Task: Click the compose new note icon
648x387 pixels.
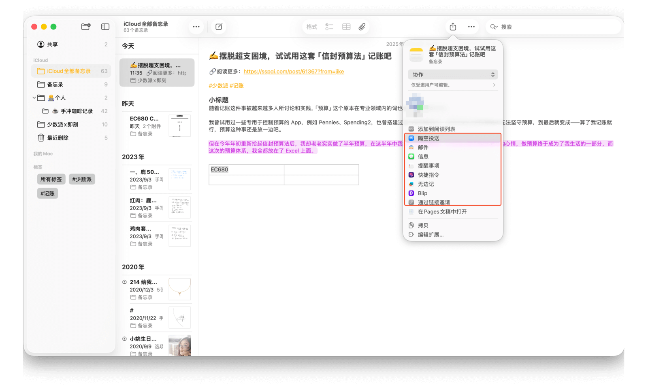Action: [219, 27]
